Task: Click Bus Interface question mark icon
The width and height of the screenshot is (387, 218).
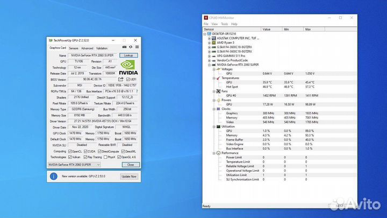Action: point(137,91)
